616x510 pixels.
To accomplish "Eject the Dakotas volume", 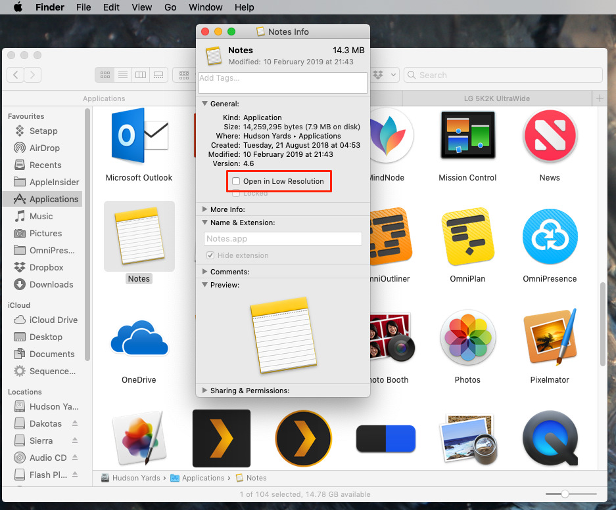I will tap(75, 423).
